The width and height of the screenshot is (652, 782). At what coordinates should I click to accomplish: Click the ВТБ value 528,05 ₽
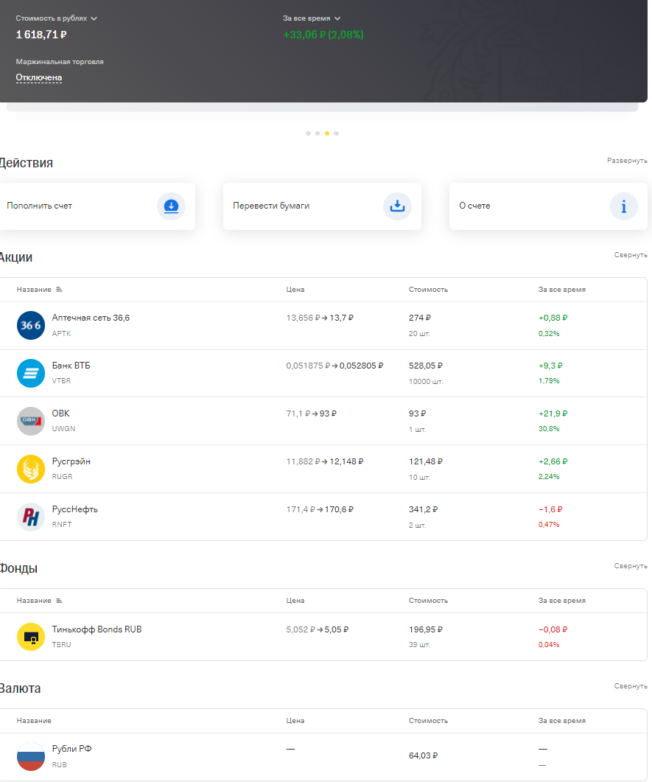(426, 366)
